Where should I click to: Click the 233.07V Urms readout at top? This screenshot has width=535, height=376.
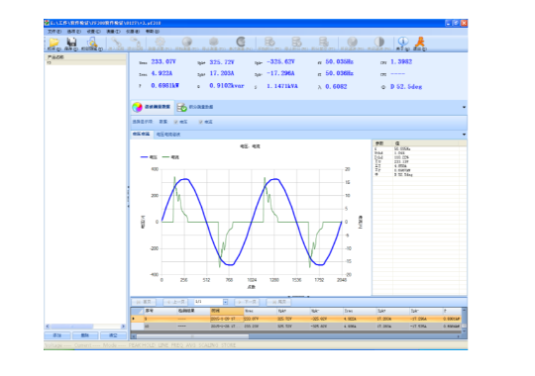(x=163, y=61)
